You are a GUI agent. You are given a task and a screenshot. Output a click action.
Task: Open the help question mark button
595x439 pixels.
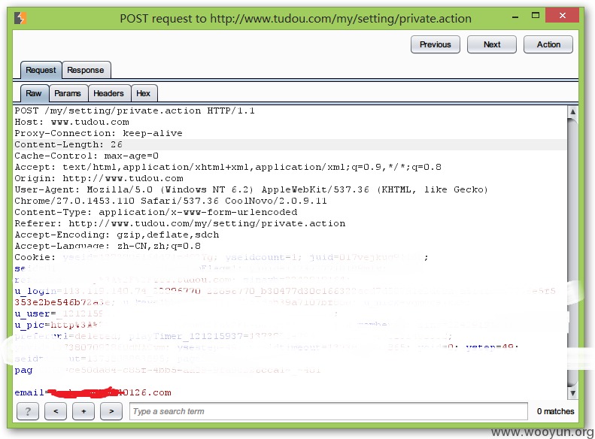click(28, 411)
